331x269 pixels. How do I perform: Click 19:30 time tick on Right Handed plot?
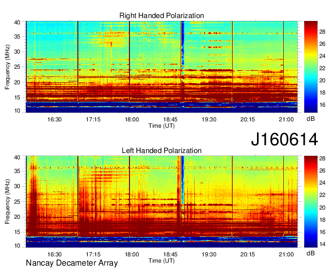click(x=209, y=119)
